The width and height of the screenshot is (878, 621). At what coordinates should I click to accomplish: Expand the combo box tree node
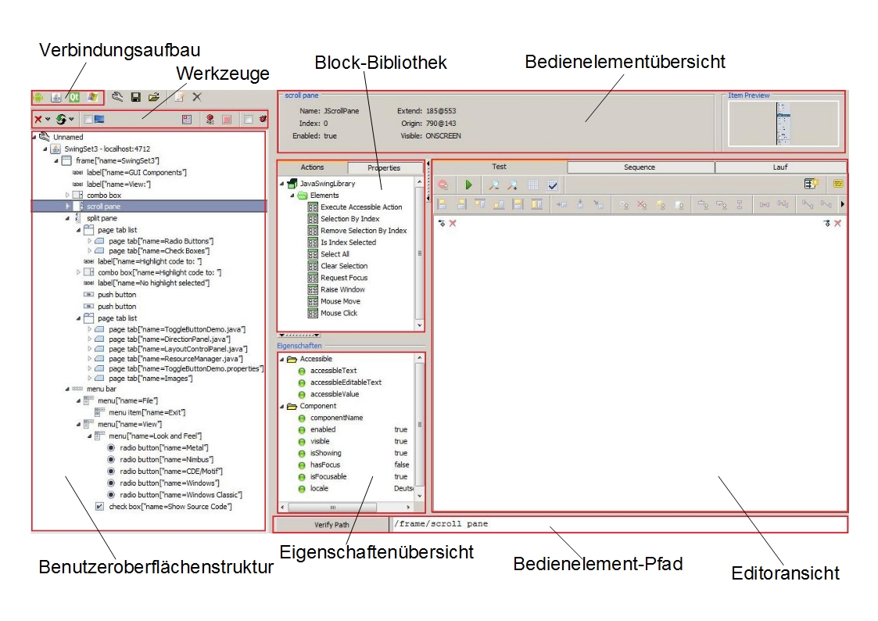(67, 195)
